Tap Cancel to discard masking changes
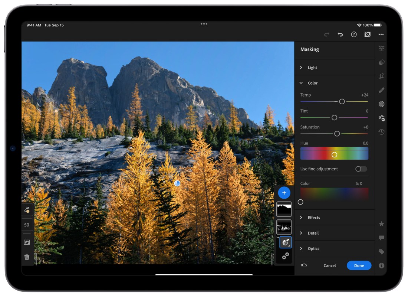This screenshot has width=408, height=297. point(329,265)
